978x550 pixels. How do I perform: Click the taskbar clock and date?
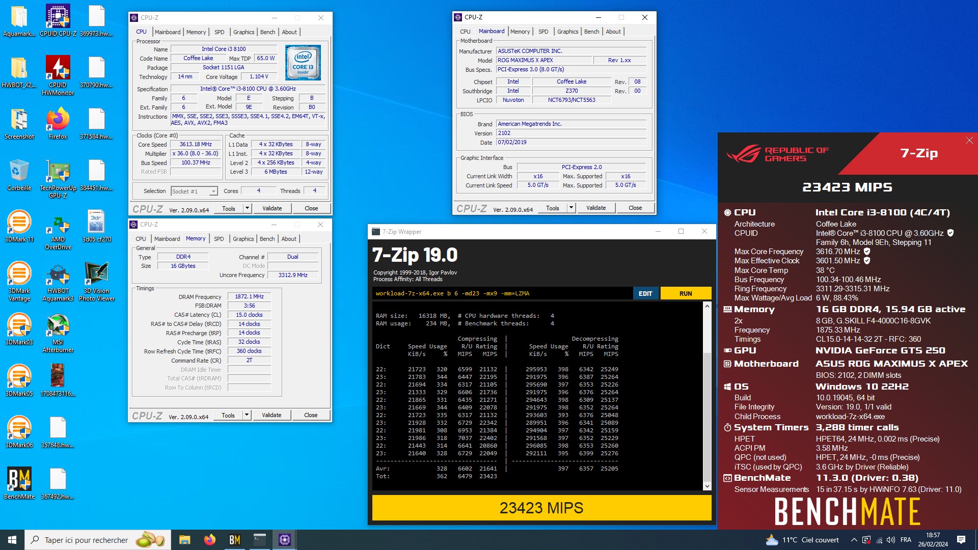pos(933,540)
